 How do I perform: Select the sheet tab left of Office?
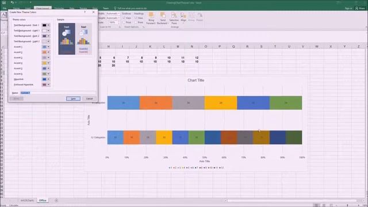click(x=27, y=201)
